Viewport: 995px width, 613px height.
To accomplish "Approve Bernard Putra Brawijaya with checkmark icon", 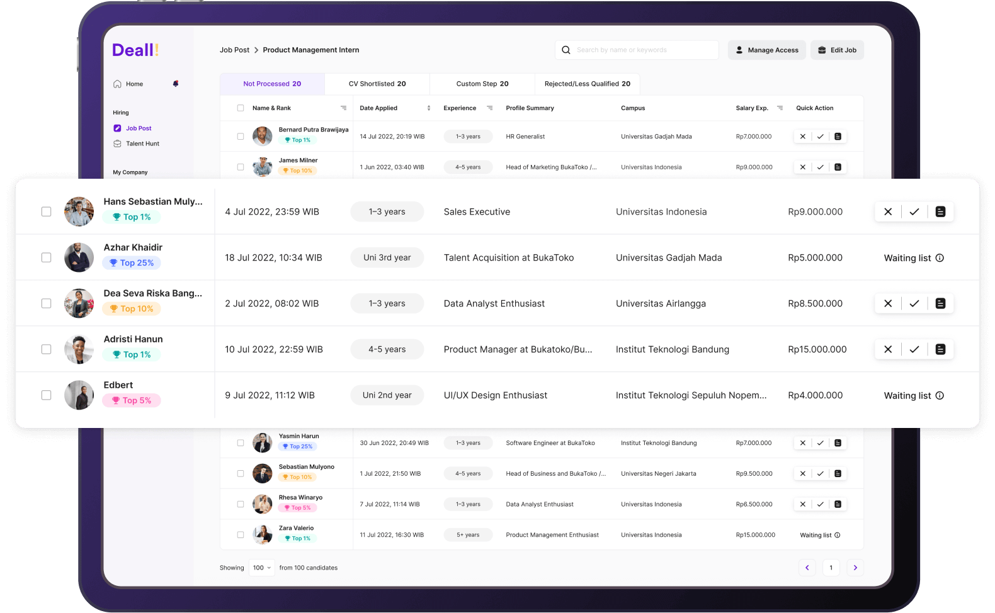I will (820, 137).
